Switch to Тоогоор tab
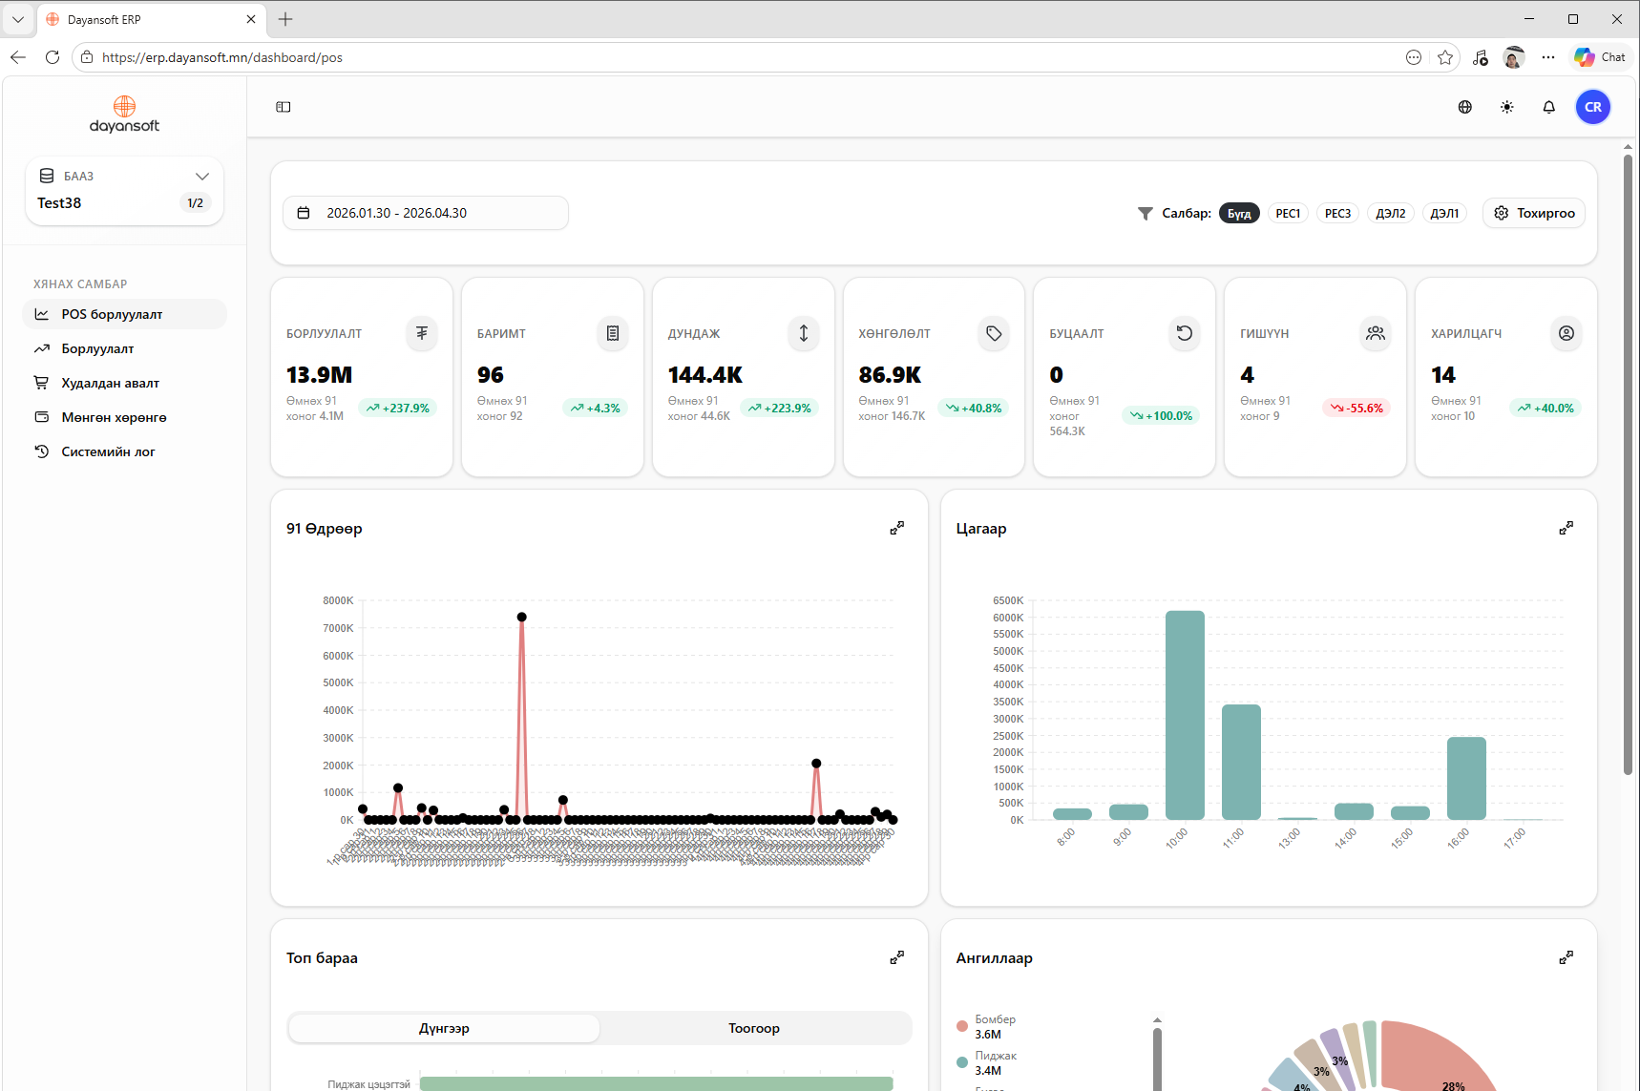Viewport: 1640px width, 1091px height. click(754, 1028)
